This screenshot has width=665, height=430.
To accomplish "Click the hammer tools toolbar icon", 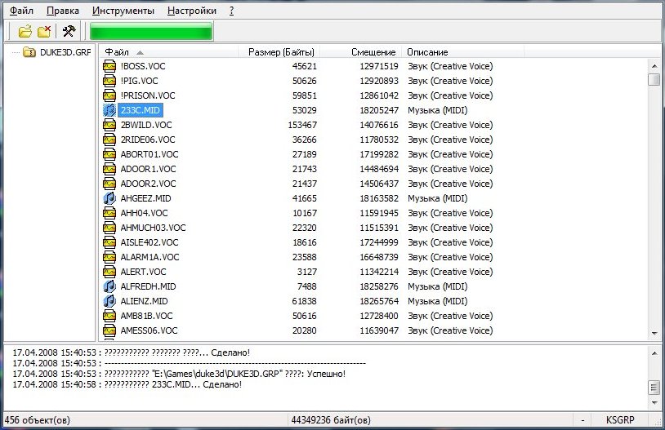I will [x=69, y=31].
